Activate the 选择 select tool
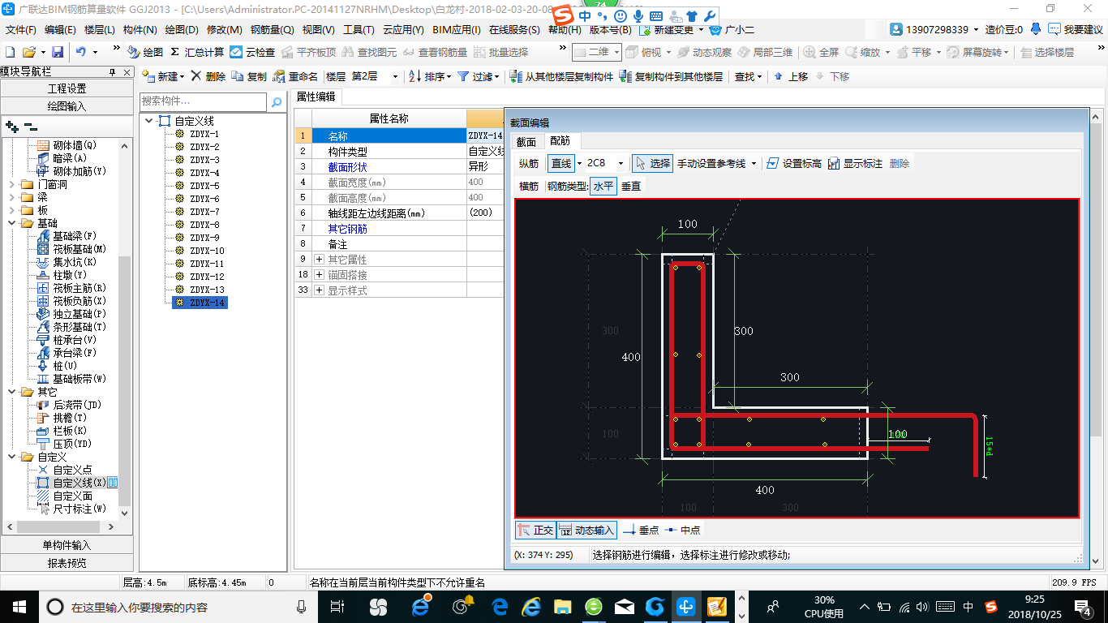This screenshot has height=623, width=1108. pyautogui.click(x=653, y=163)
